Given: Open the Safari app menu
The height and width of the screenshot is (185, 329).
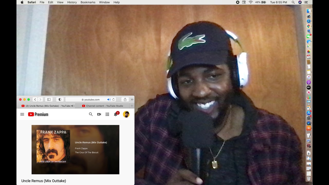Looking at the screenshot, I should click(32, 2).
